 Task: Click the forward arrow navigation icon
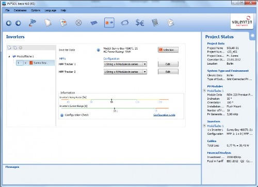point(18,23)
